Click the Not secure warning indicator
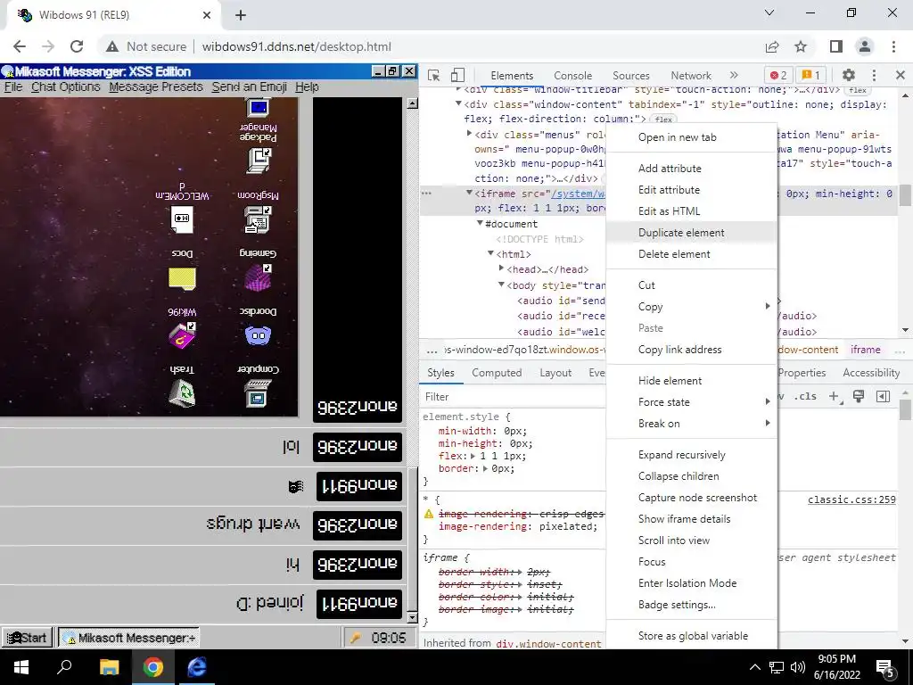The image size is (913, 685). click(x=146, y=46)
